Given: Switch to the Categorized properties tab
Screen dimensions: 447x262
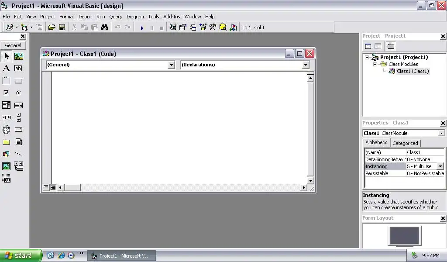Looking at the screenshot, I should [x=405, y=143].
